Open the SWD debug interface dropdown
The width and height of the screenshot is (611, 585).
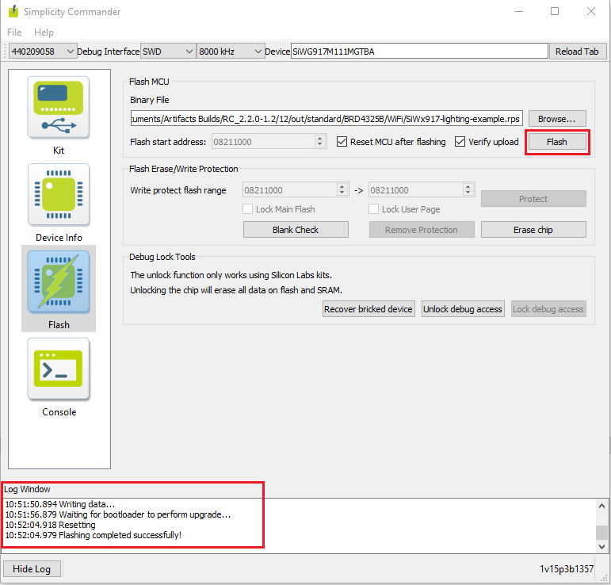tap(167, 51)
